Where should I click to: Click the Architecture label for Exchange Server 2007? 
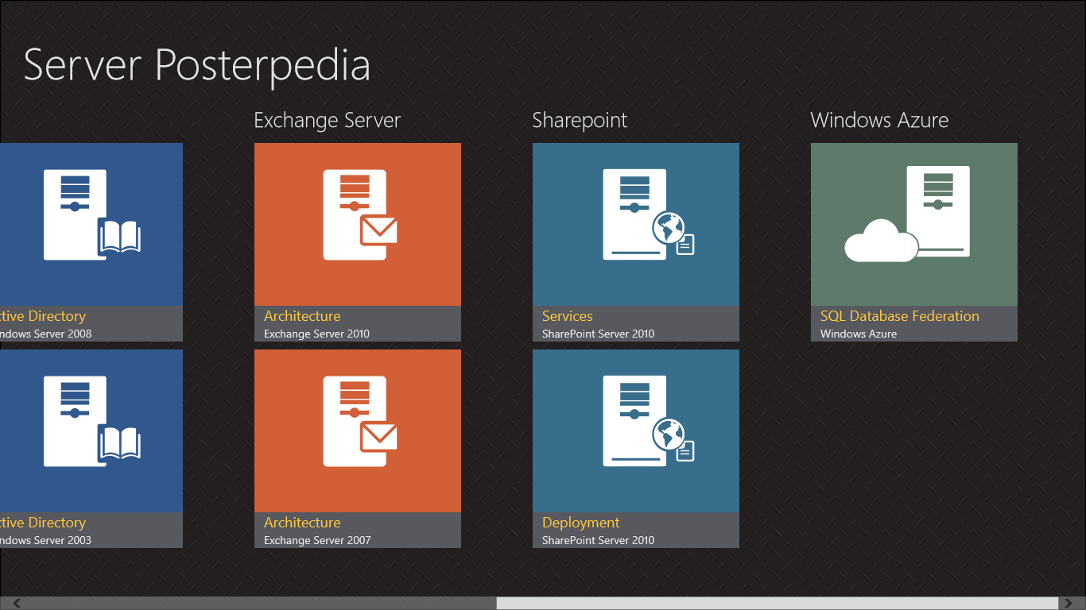coord(302,523)
